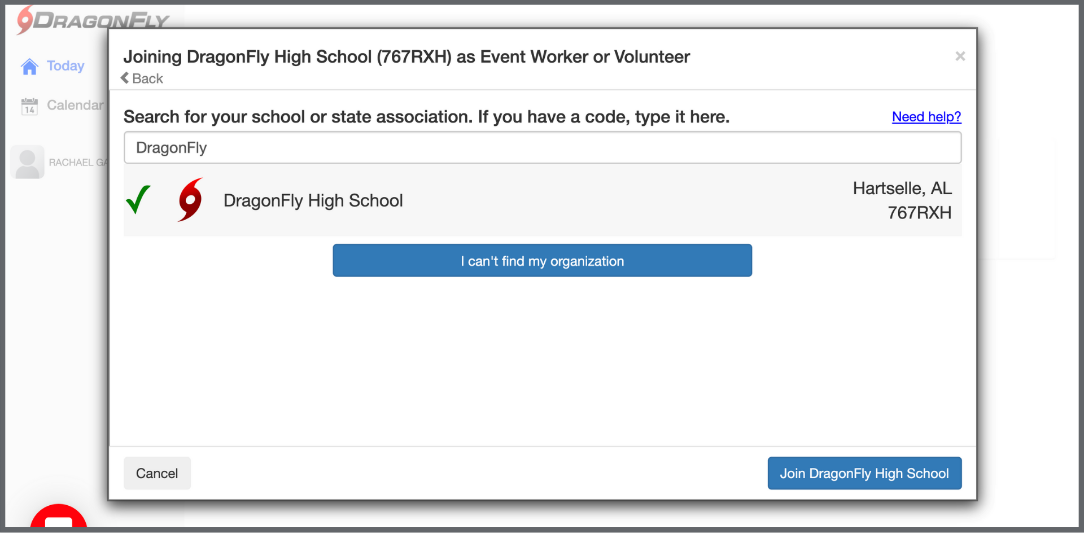This screenshot has width=1084, height=534.
Task: Open the Need help? link
Action: coord(926,117)
